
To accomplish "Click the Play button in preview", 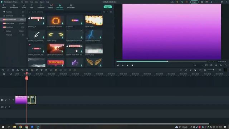I will pos(127,65).
